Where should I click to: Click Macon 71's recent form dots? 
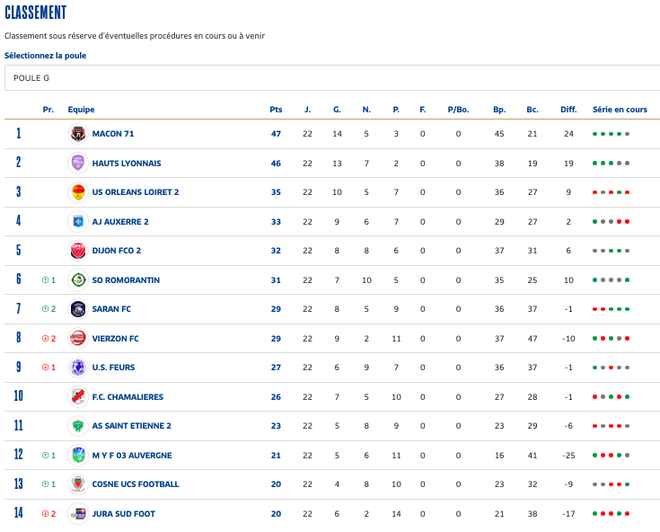coord(611,134)
